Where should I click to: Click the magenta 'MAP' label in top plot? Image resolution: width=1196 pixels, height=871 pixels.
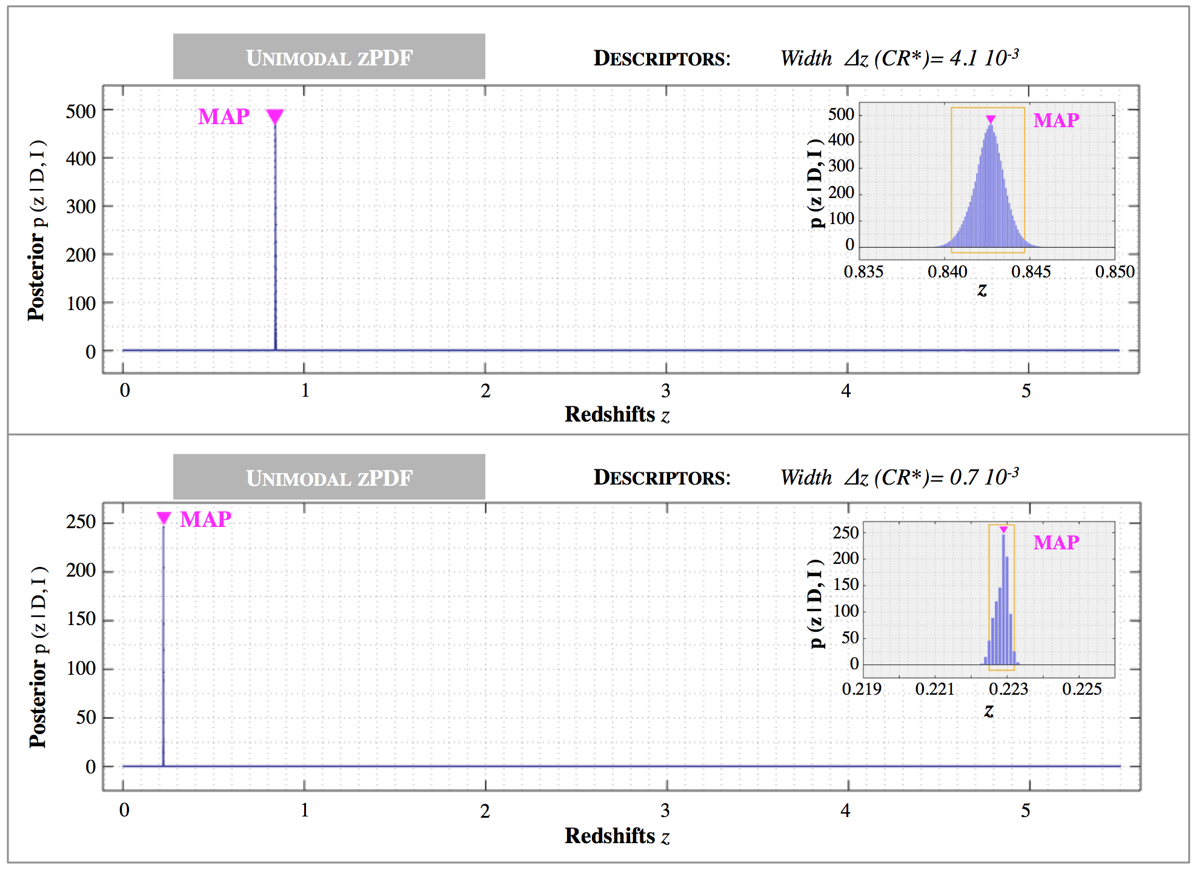tap(224, 116)
